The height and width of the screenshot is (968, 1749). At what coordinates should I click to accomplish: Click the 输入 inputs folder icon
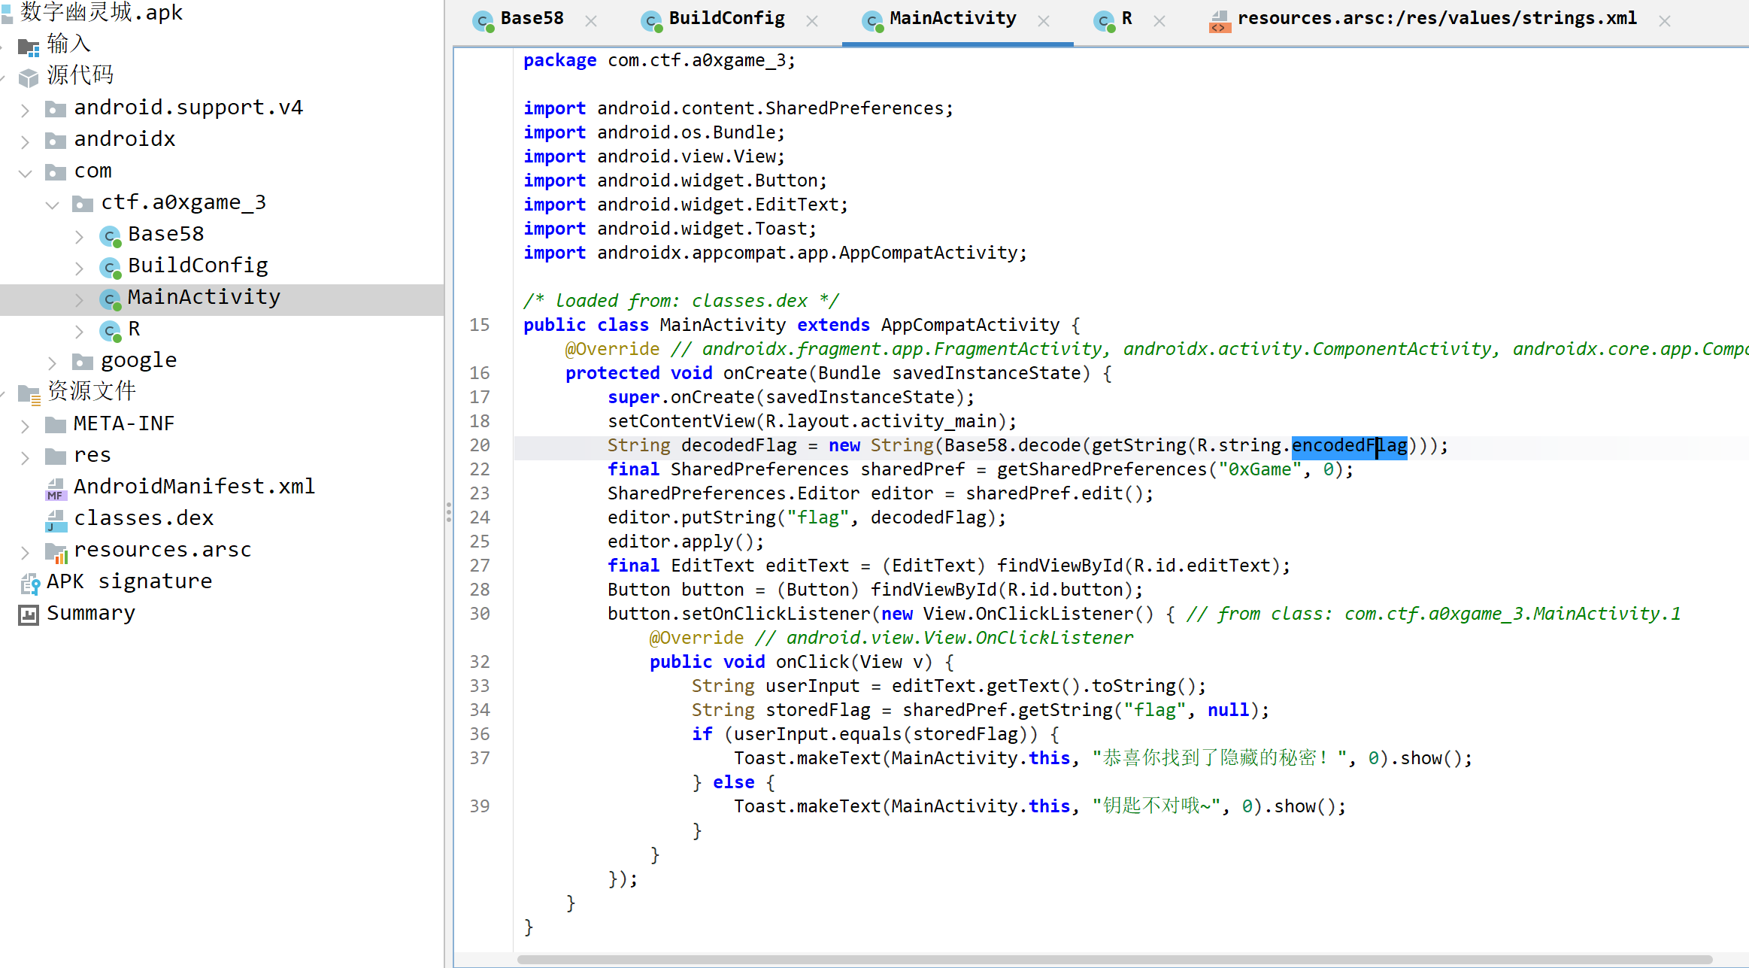point(29,47)
